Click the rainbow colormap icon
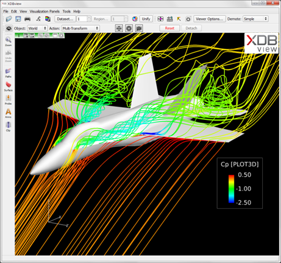The image size is (281, 263). (48, 19)
